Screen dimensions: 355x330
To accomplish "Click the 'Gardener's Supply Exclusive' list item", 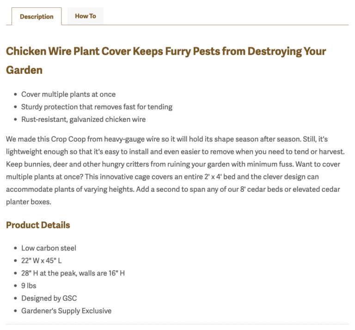I will pos(66,311).
